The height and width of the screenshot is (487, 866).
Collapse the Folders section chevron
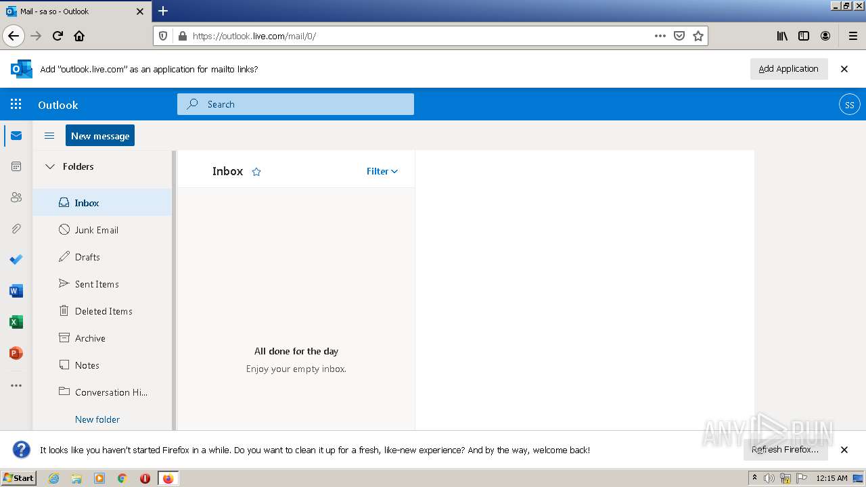49,166
